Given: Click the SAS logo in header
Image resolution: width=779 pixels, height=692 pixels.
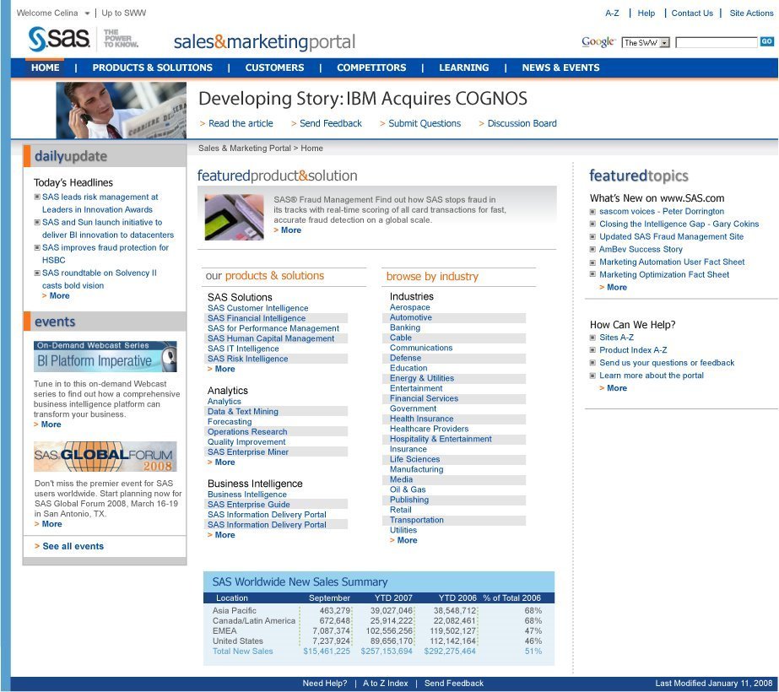Looking at the screenshot, I should pyautogui.click(x=58, y=39).
